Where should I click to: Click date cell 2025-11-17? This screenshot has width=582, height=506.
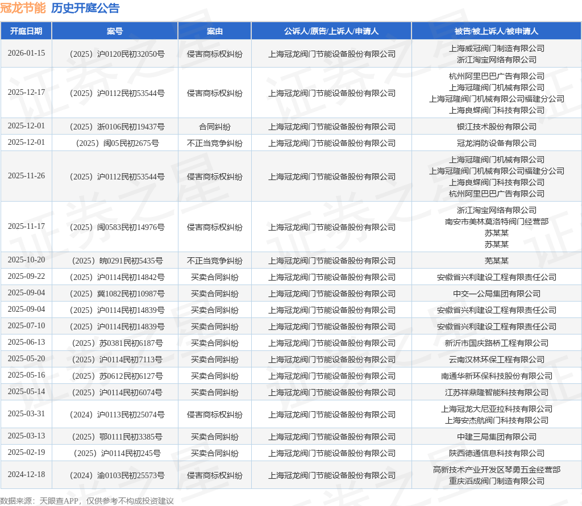pyautogui.click(x=26, y=226)
